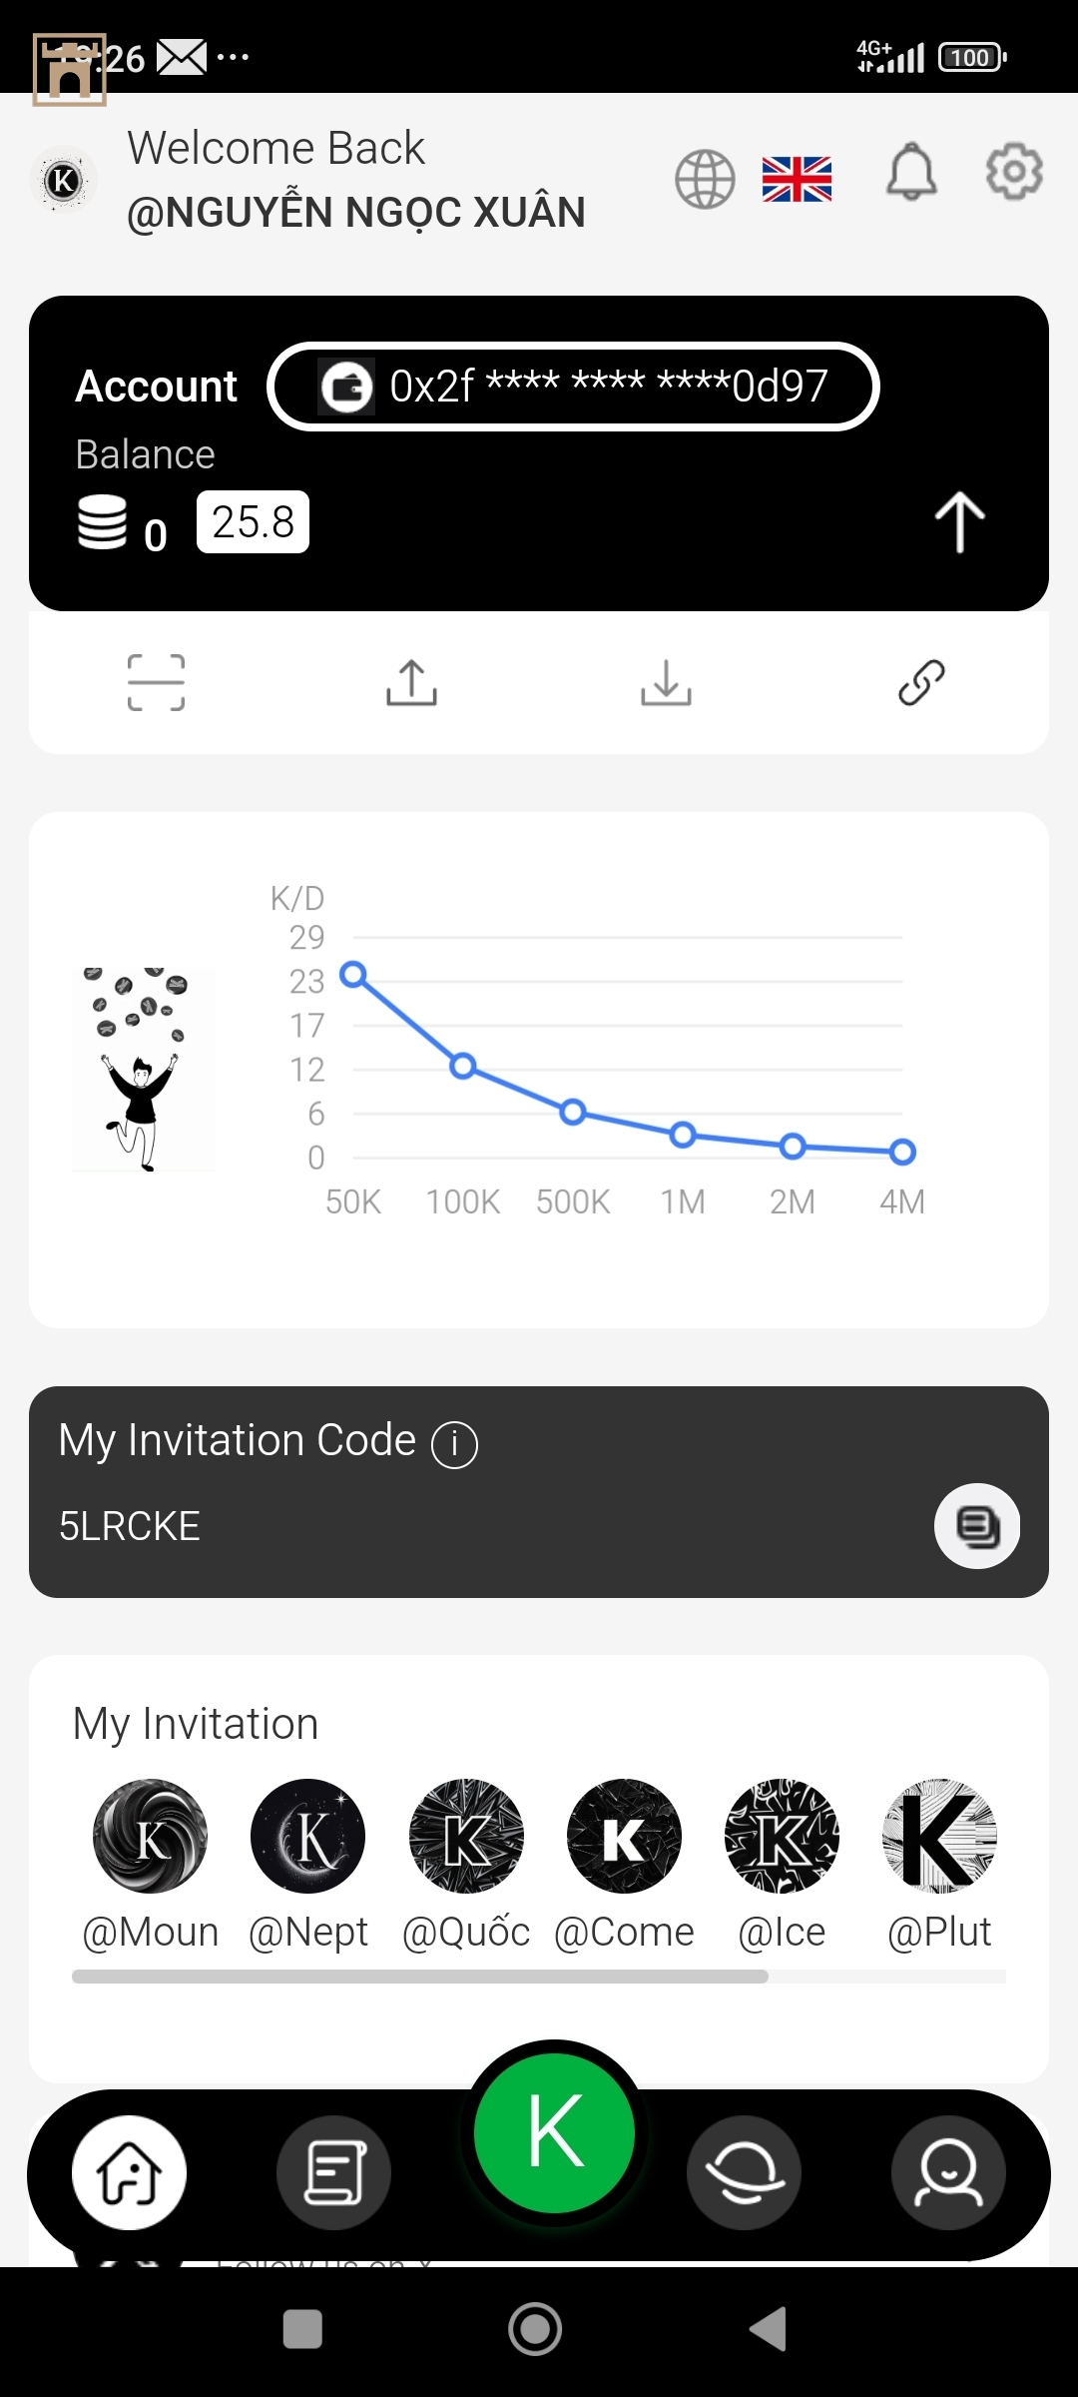Select wallet address 0x2f…0d97
Image resolution: width=1078 pixels, height=2397 pixels.
(x=573, y=387)
